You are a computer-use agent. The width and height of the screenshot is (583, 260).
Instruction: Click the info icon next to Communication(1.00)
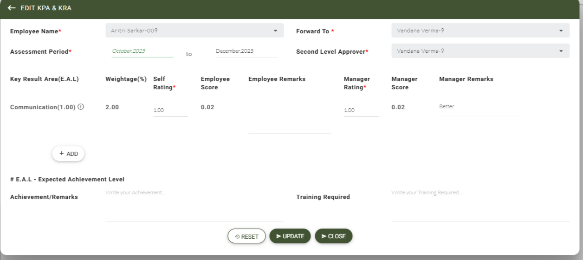(x=81, y=107)
